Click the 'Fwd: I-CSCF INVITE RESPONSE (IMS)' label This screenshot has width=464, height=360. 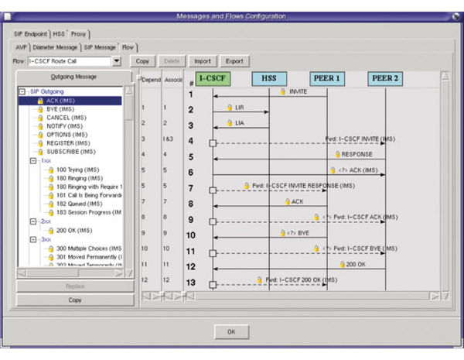pos(304,186)
